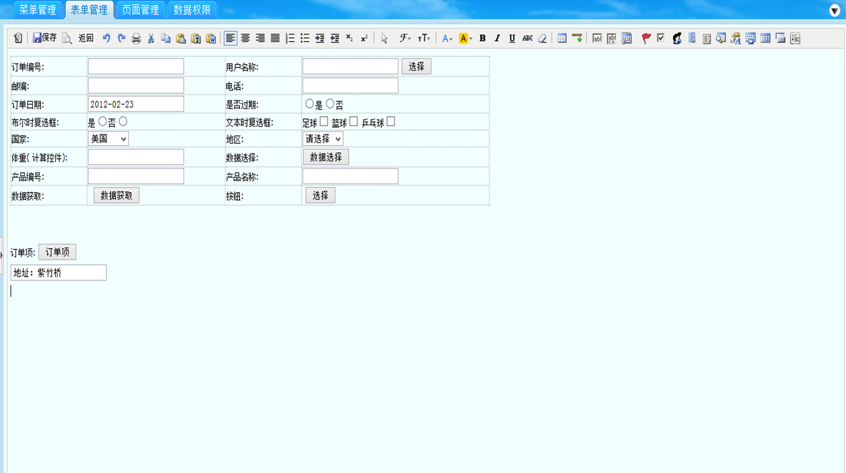The image size is (846, 473).
Task: Switch to the 页面管理 tab
Action: coord(140,9)
